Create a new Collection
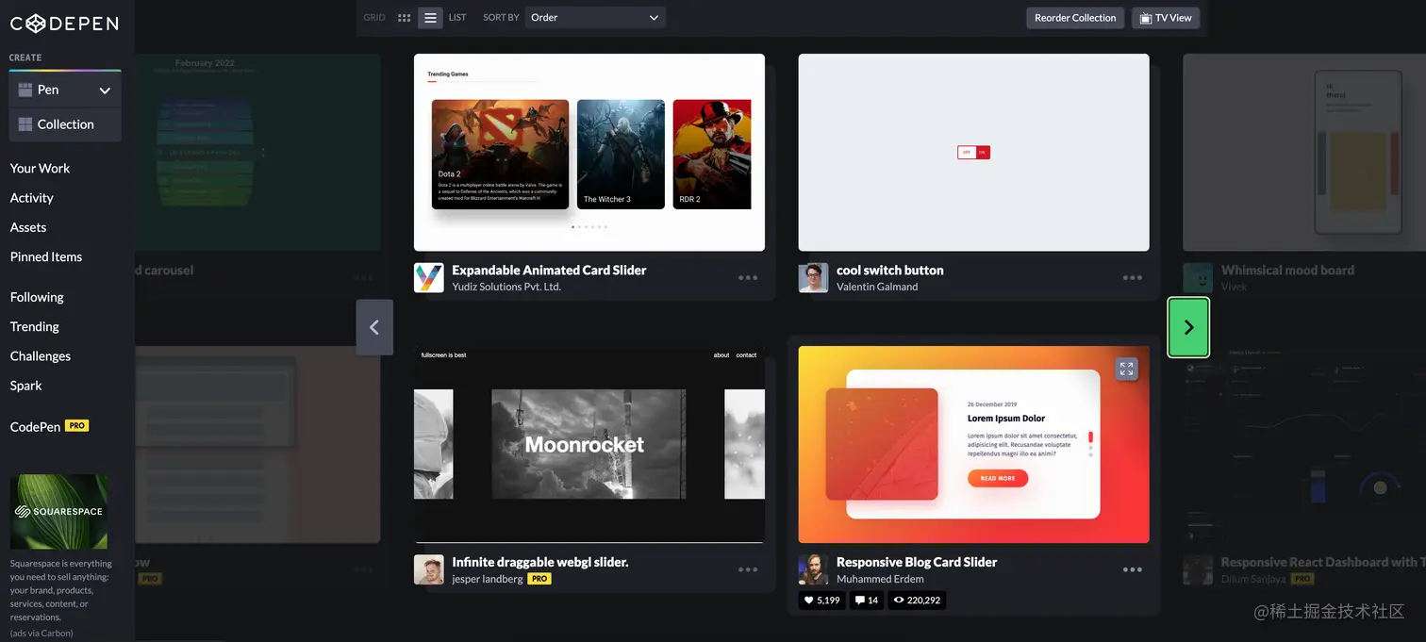Viewport: 1426px width, 642px height. pyautogui.click(x=65, y=124)
